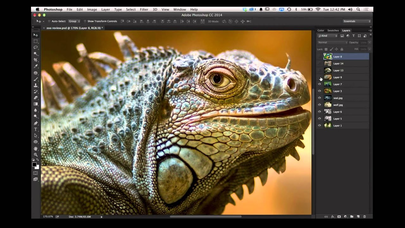The height and width of the screenshot is (228, 405).
Task: Select the Crop tool
Action: click(35, 60)
